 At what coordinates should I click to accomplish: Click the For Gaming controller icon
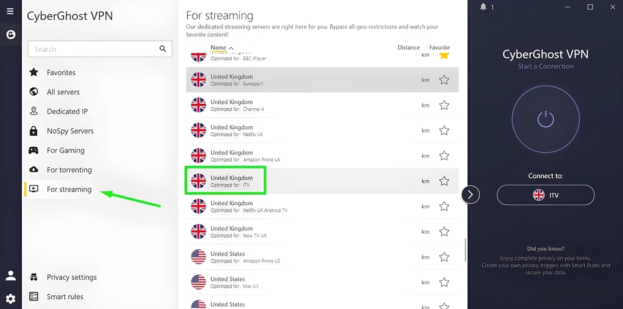pyautogui.click(x=34, y=150)
